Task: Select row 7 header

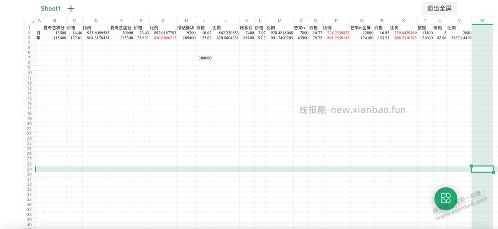Action: 29,58
